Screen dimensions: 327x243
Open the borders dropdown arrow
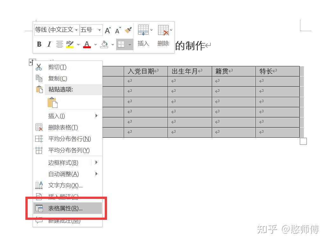(130, 44)
